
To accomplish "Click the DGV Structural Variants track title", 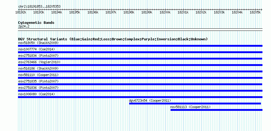I will pyautogui.click(x=113, y=39).
